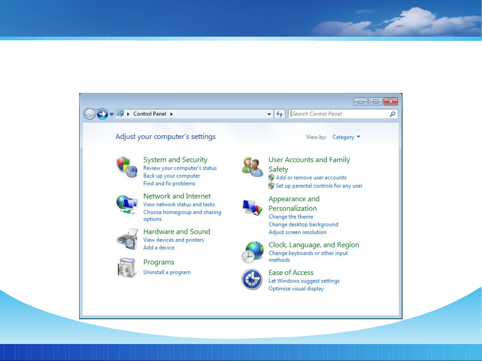
Task: Open Network and Internet heading link
Action: [x=177, y=196]
